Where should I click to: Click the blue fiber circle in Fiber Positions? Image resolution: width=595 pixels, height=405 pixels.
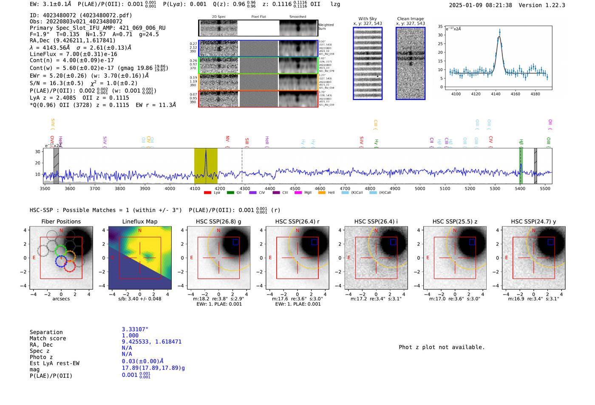point(61,261)
